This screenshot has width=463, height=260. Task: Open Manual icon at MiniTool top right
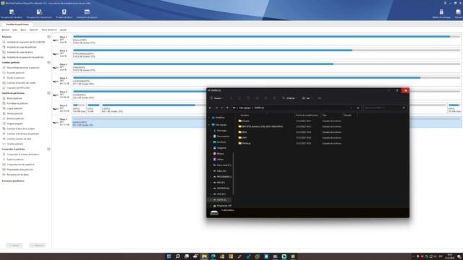tap(458, 14)
